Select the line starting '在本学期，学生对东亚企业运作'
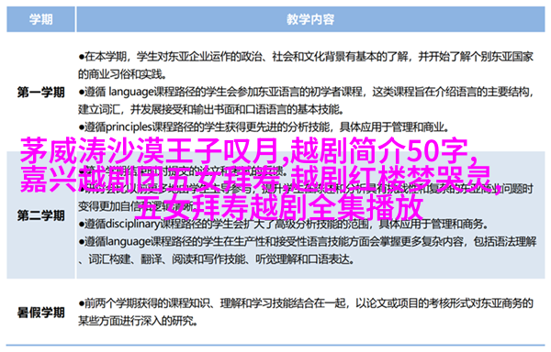This screenshot has height=352, width=551. coord(306,57)
